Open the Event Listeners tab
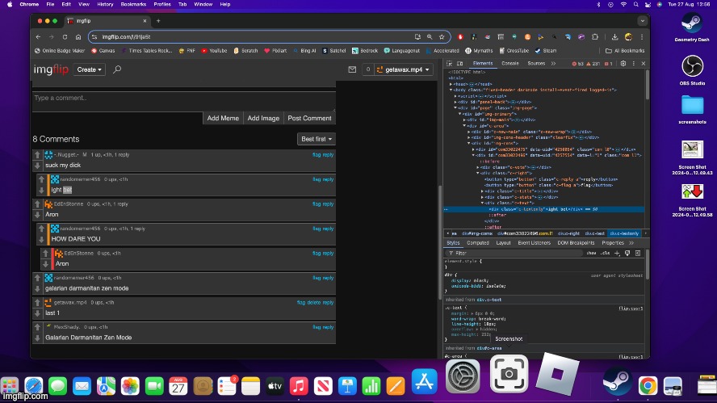 click(x=534, y=243)
